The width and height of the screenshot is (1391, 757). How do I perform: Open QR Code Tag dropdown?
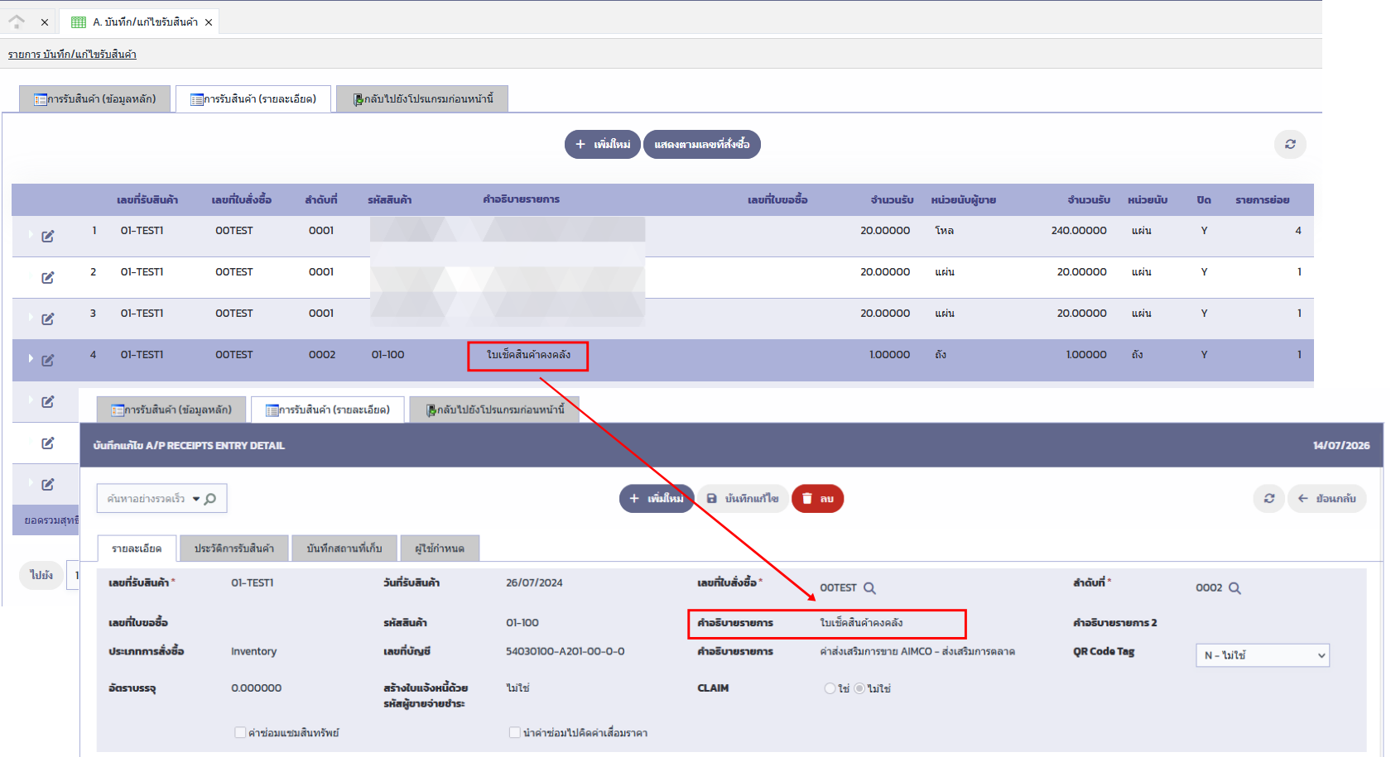pos(1263,655)
